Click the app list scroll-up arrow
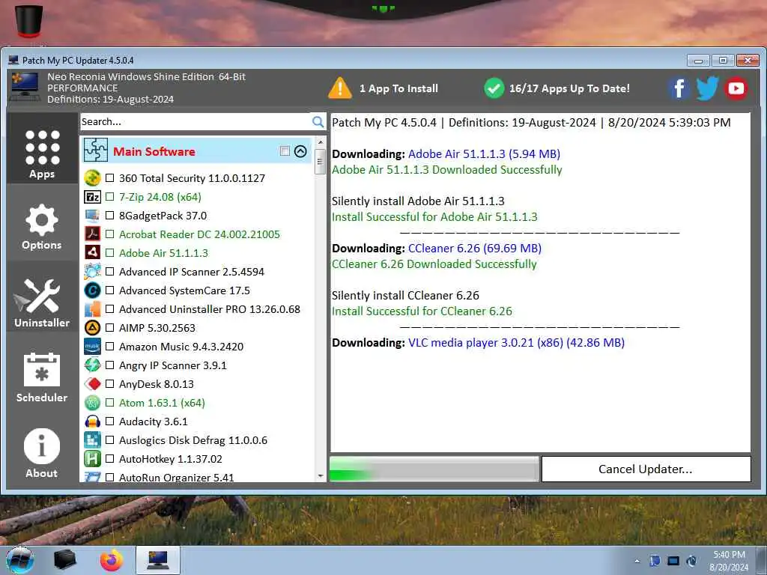This screenshot has width=767, height=575. [x=321, y=142]
